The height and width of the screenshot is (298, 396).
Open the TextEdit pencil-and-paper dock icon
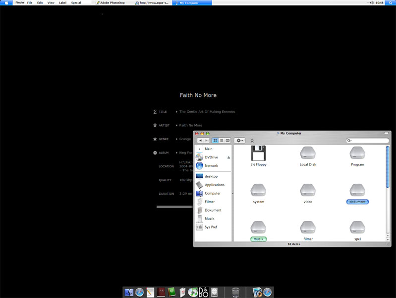[x=150, y=293]
